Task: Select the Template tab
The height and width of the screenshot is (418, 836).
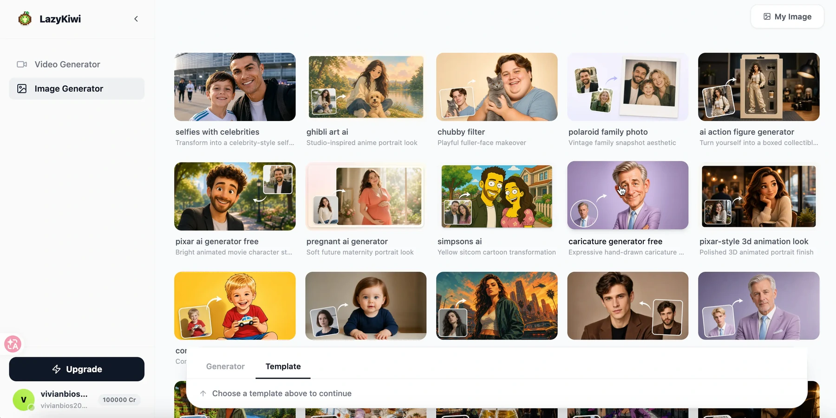Action: (283, 367)
